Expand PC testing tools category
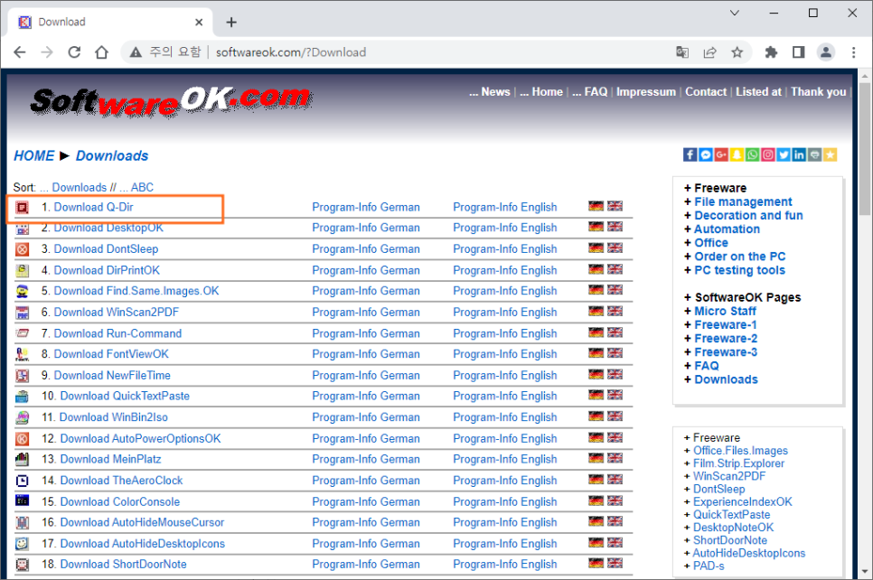The height and width of the screenshot is (580, 873). 739,270
